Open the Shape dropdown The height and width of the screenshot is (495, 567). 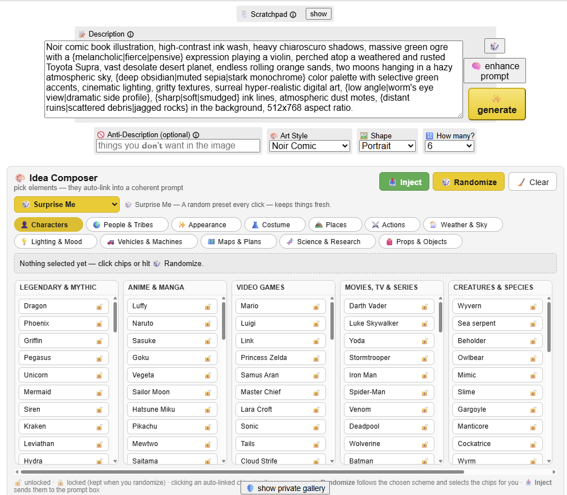click(x=387, y=146)
